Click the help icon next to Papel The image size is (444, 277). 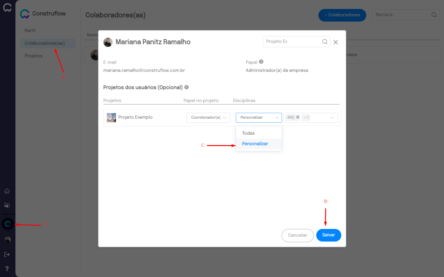pos(261,62)
